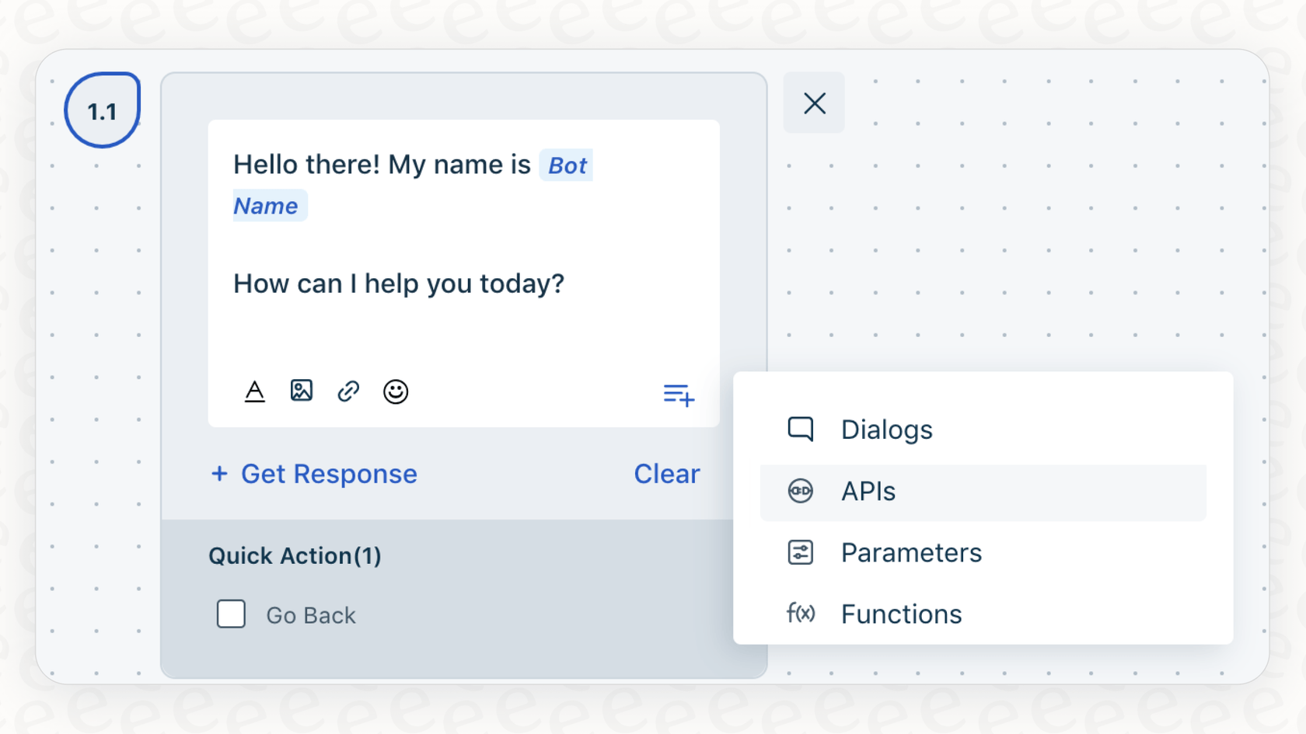Select the Functions f(x) icon
1306x734 pixels.
[x=801, y=614]
